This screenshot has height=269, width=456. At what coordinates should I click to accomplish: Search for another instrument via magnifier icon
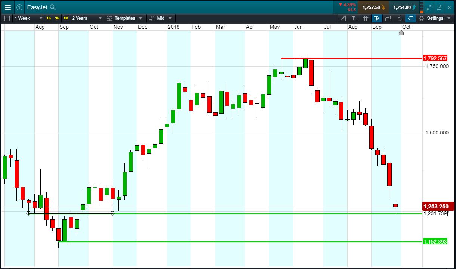tap(53, 7)
